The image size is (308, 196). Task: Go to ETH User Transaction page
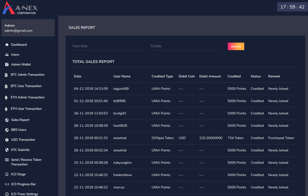point(26,109)
